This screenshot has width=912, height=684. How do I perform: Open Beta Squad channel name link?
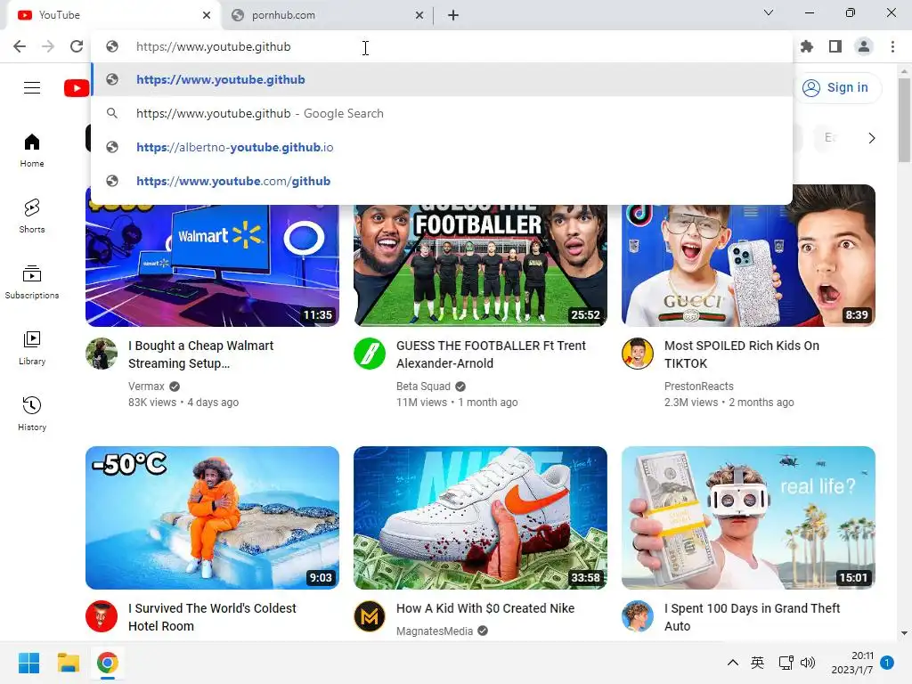tap(423, 387)
